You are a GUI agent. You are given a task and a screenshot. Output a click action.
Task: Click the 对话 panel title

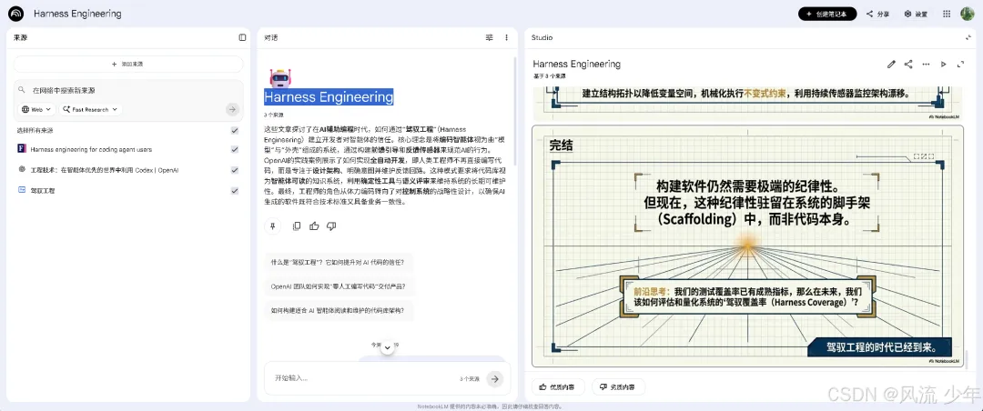tap(271, 37)
